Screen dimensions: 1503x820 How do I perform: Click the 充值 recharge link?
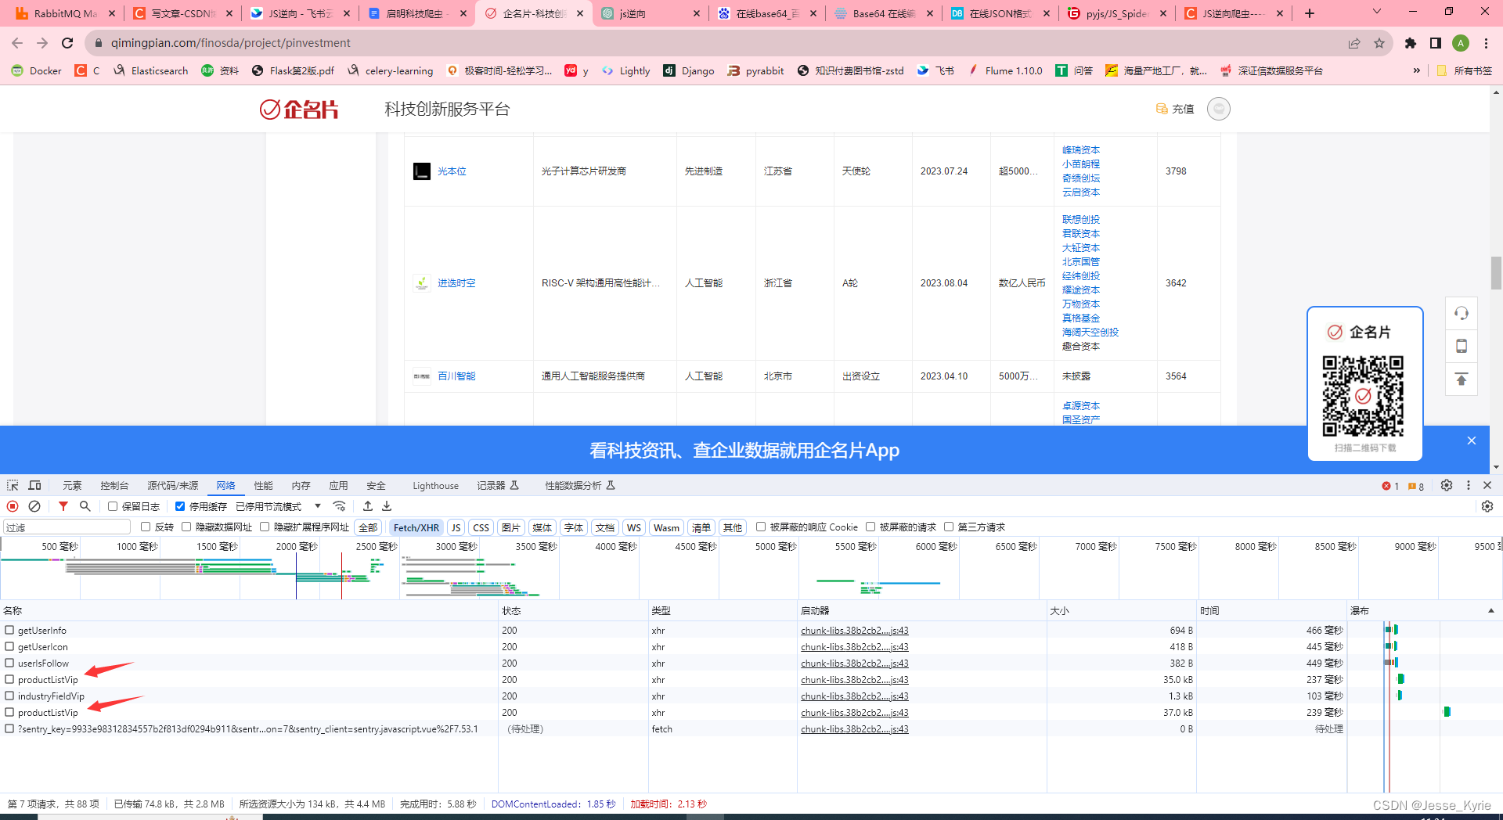(x=1175, y=109)
